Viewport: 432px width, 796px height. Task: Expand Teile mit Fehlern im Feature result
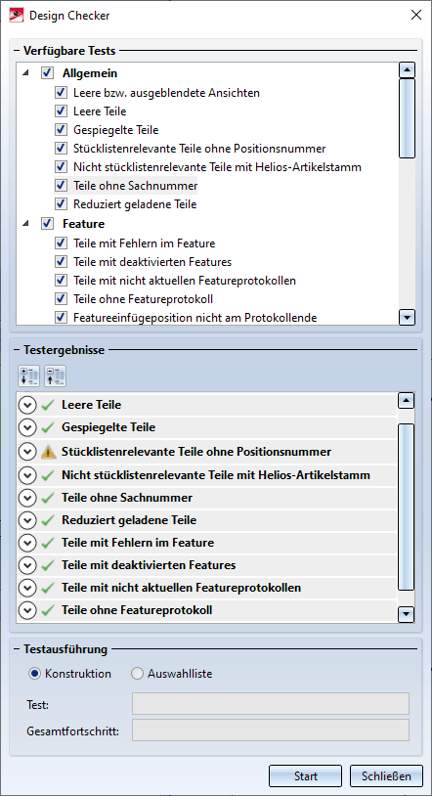pos(27,543)
